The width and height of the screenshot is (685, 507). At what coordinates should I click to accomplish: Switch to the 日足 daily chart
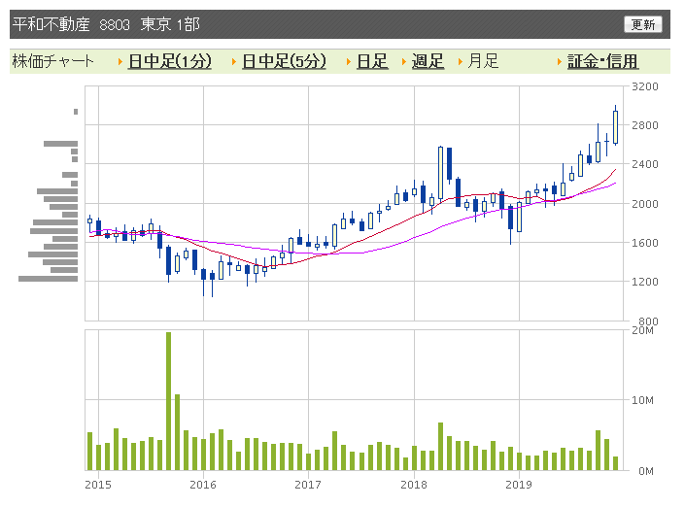tap(372, 61)
